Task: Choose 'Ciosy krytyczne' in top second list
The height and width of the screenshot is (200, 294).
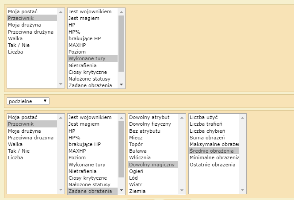Action: tap(93, 72)
